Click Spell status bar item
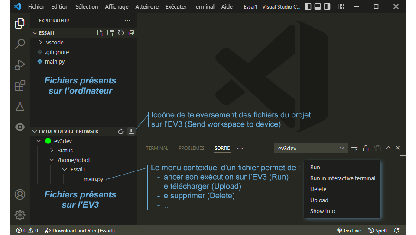The width and height of the screenshot is (416, 235). tap(377, 231)
